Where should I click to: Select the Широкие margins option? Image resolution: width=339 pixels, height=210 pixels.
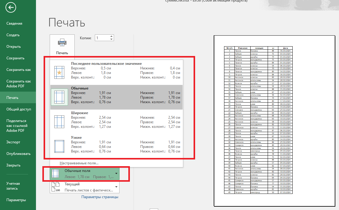tap(116, 122)
